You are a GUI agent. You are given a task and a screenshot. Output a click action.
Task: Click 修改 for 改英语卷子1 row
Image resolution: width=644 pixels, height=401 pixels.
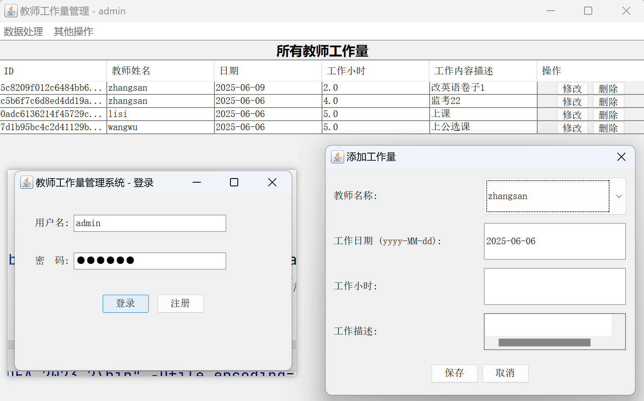click(572, 88)
